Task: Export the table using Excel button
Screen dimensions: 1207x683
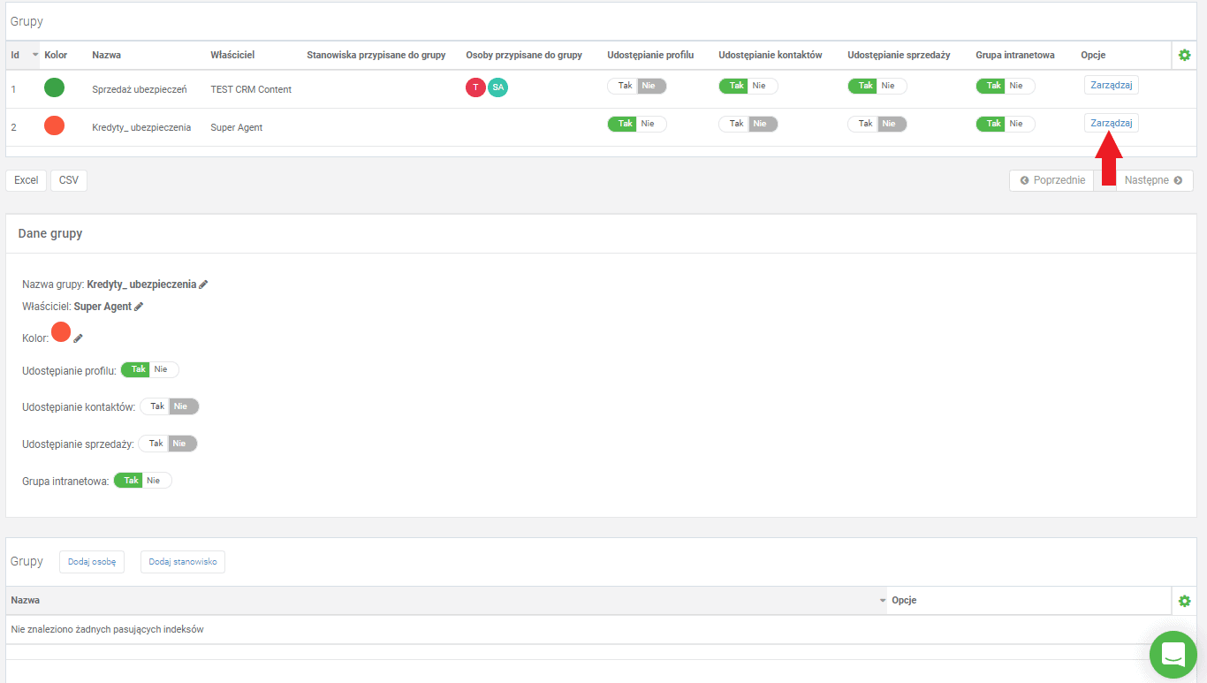Action: click(x=27, y=180)
